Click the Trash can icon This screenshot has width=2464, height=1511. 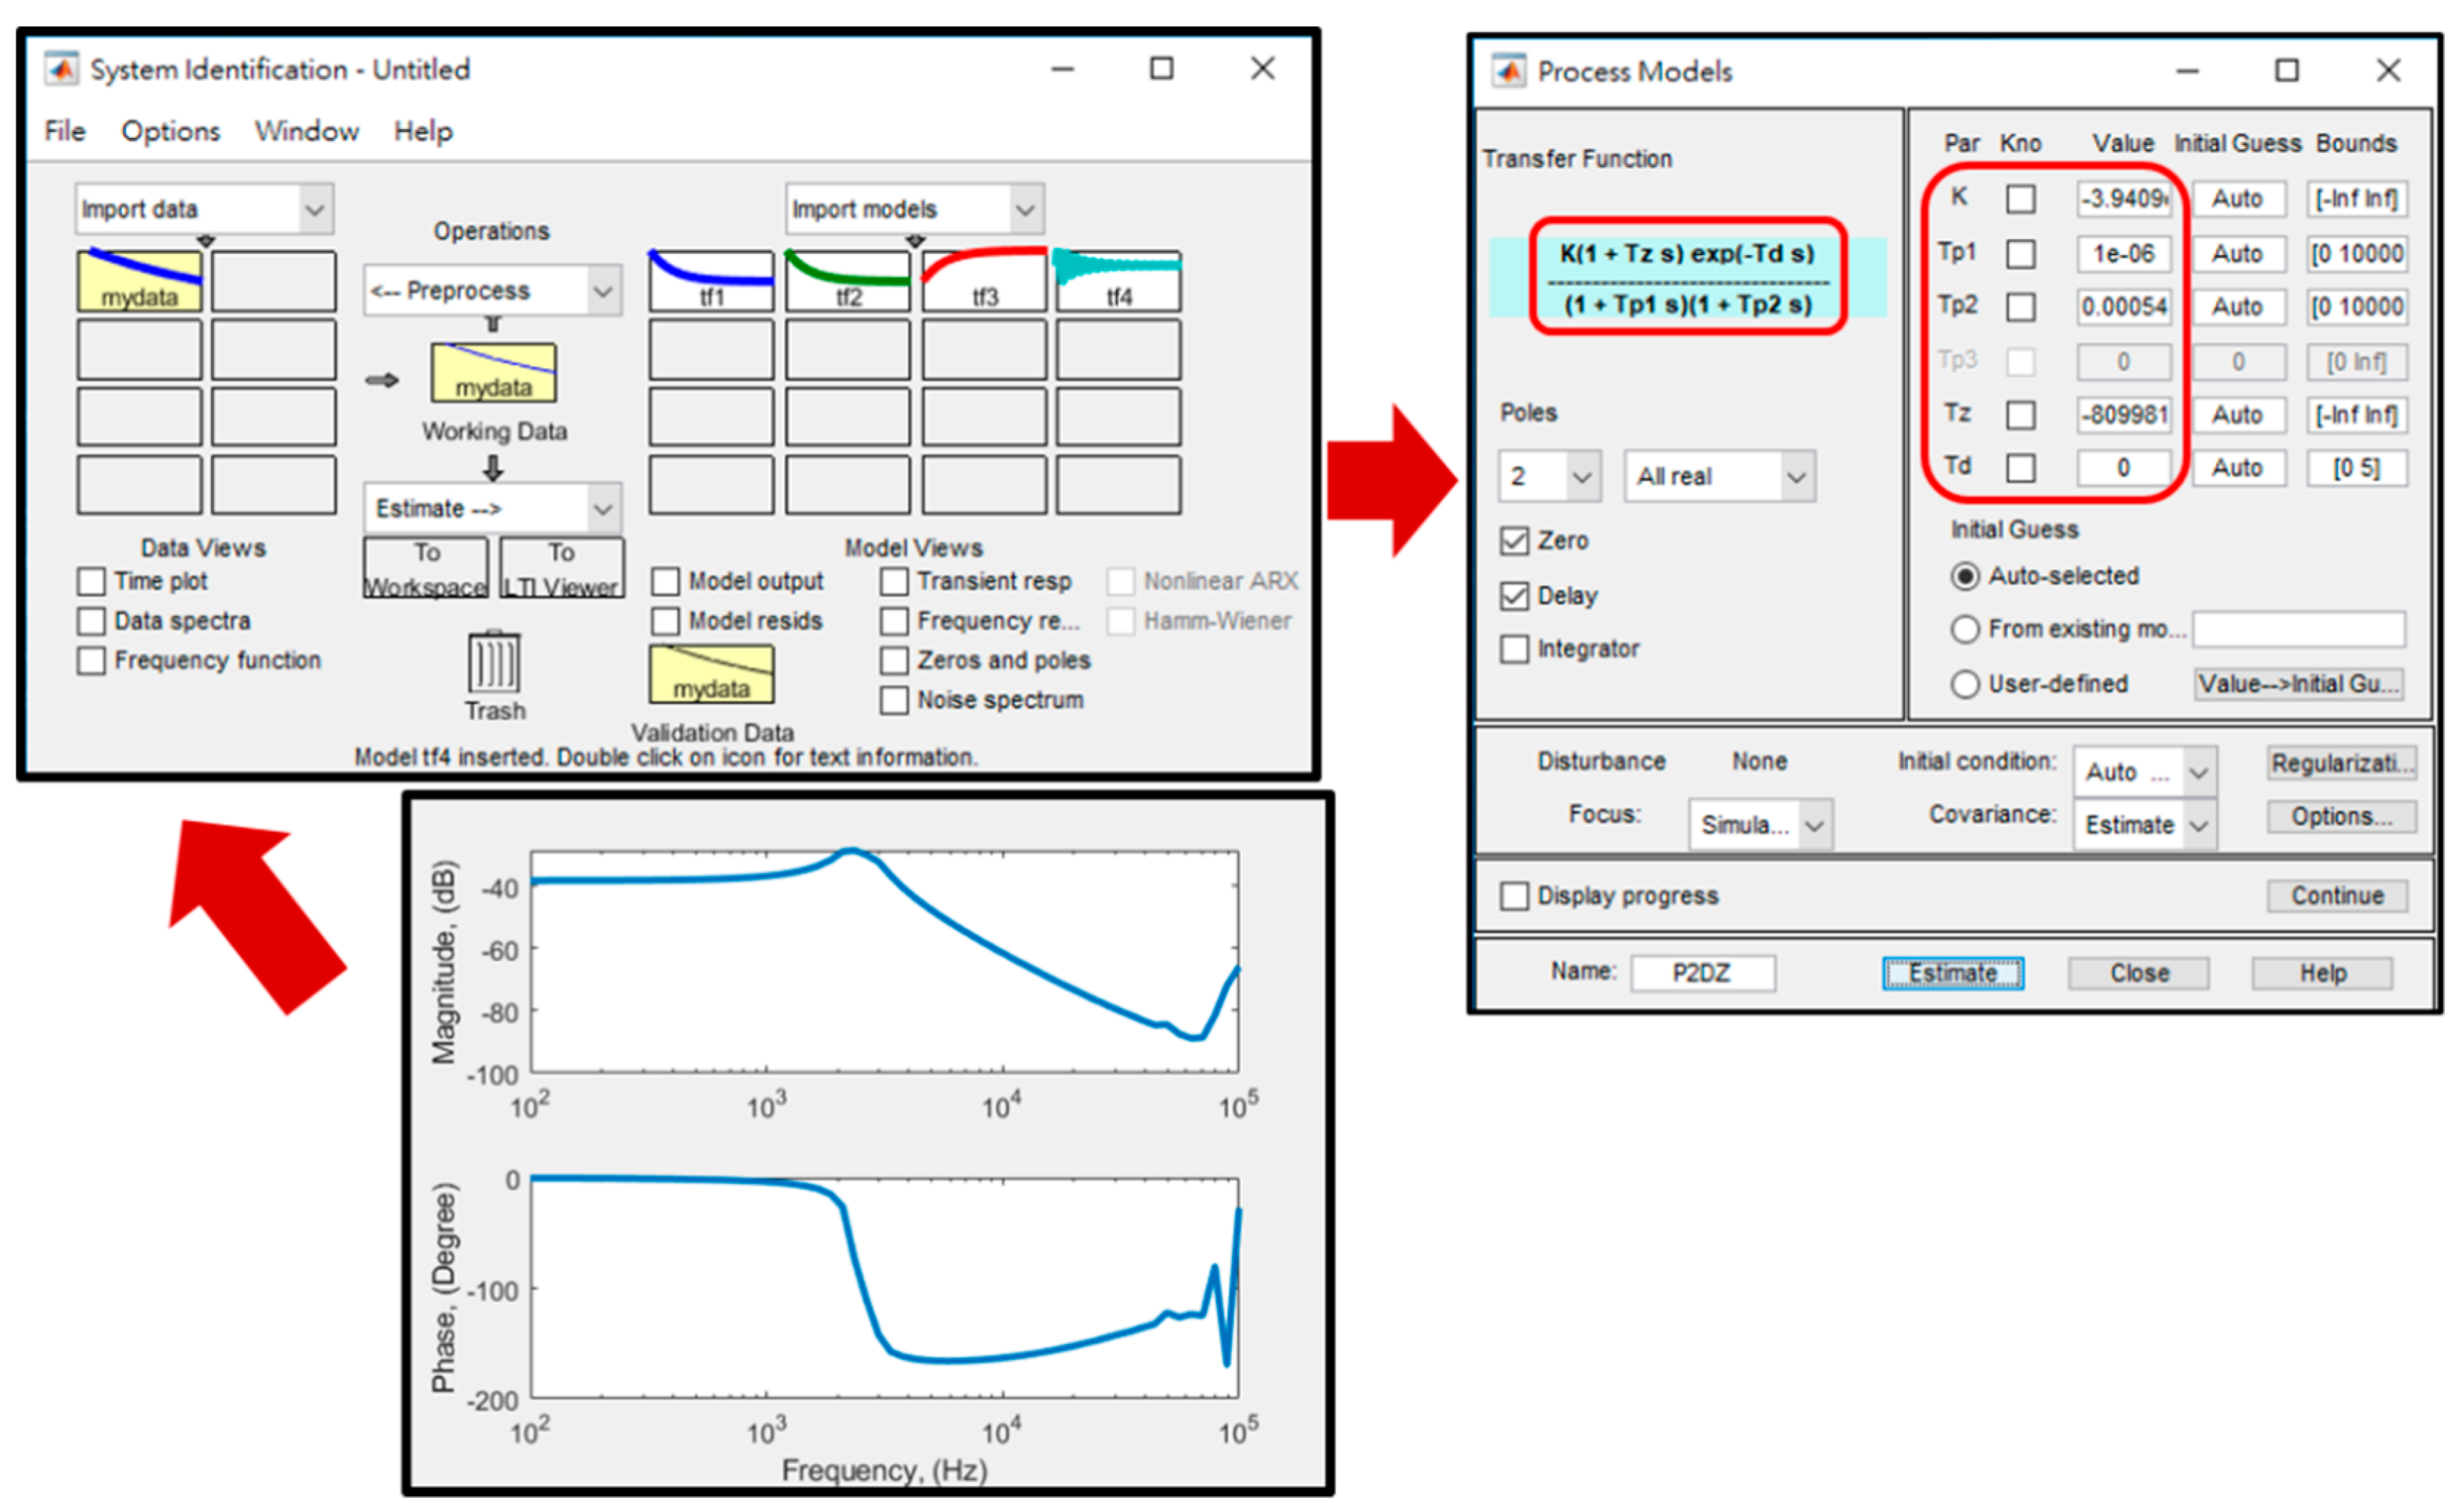pos(494,662)
